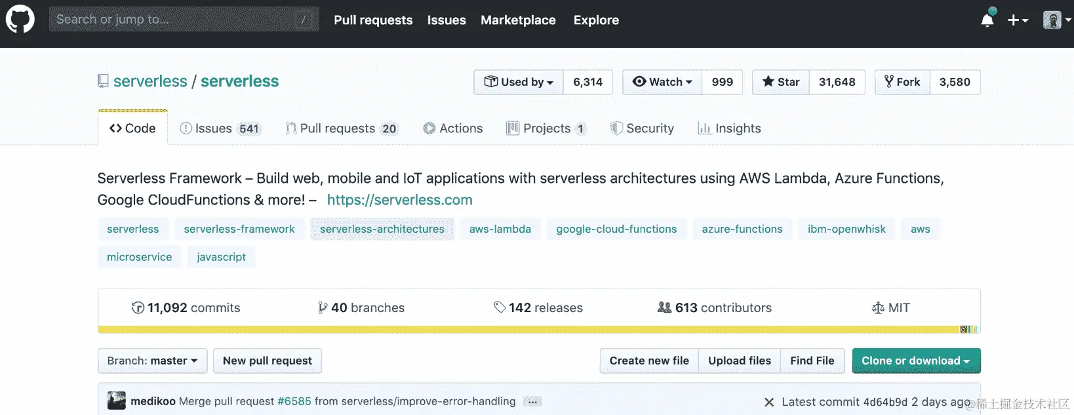Open the MIT license
Viewport: 1074px width, 415px height.
891,307
